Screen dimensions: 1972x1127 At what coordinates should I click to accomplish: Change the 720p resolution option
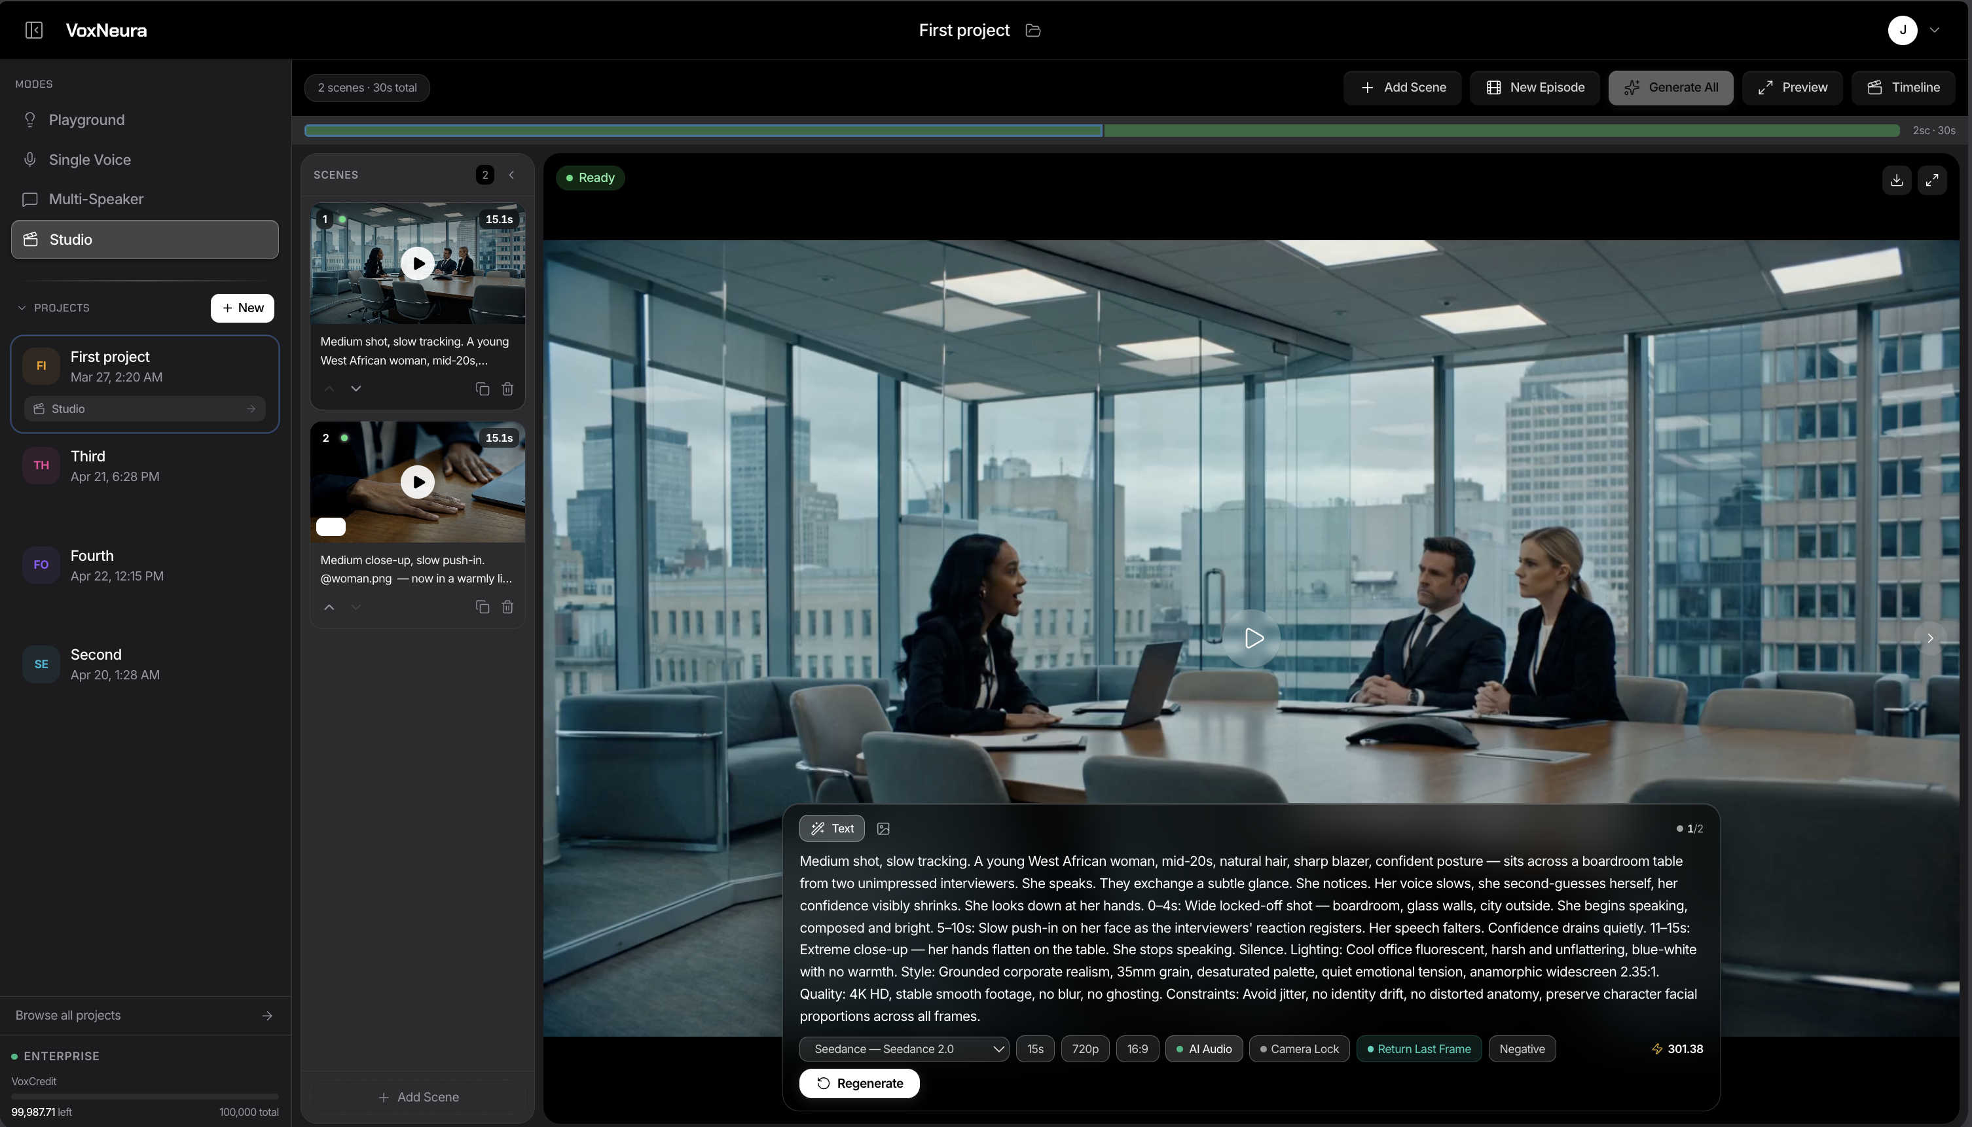pyautogui.click(x=1085, y=1049)
